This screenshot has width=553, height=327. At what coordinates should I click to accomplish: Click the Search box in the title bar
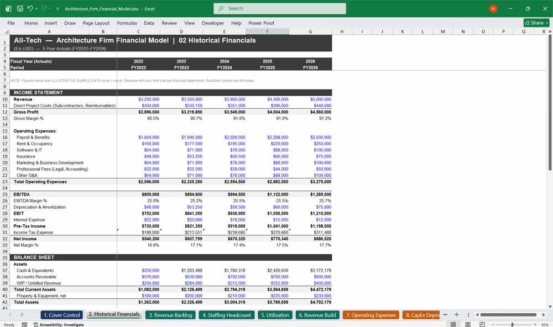click(280, 8)
